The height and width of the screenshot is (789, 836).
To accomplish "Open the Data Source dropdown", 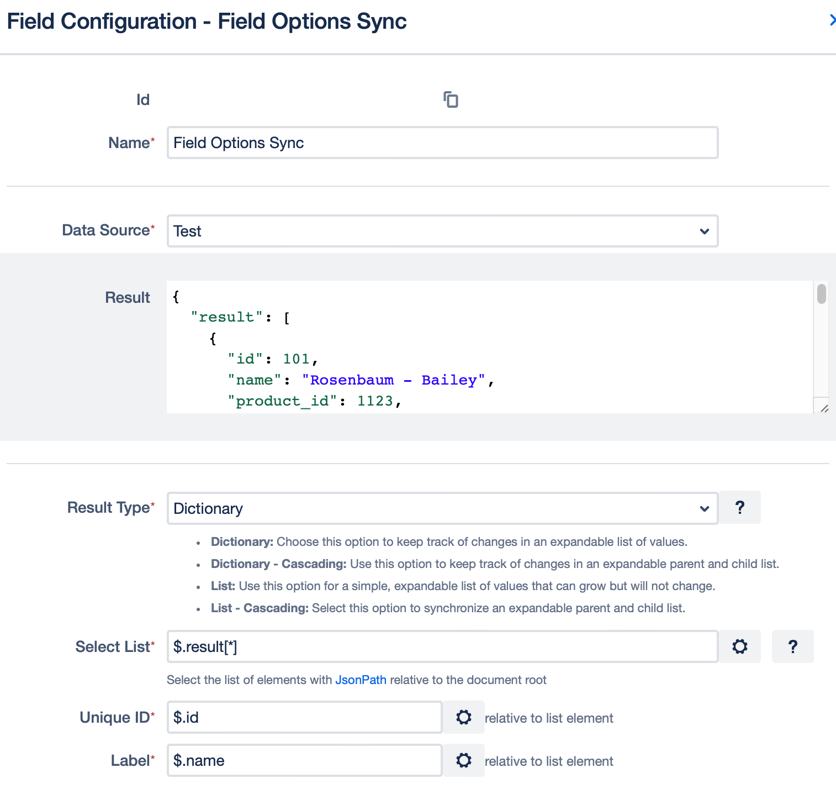I will tap(442, 231).
